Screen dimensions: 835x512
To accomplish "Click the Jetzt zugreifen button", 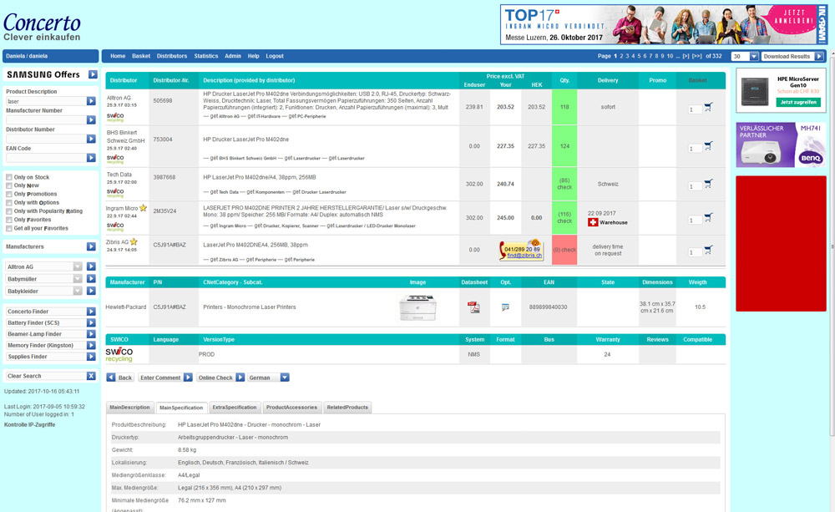I will (798, 102).
